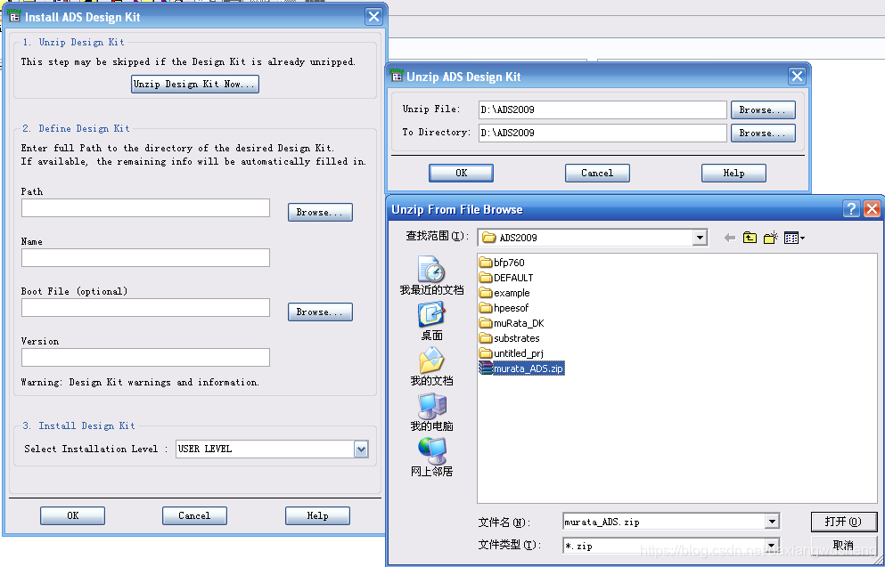
Task: Click the To Directory path field
Action: click(602, 133)
